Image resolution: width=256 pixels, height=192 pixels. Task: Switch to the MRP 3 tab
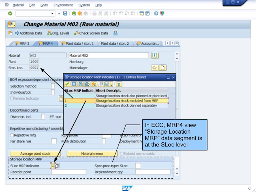(x=22, y=44)
